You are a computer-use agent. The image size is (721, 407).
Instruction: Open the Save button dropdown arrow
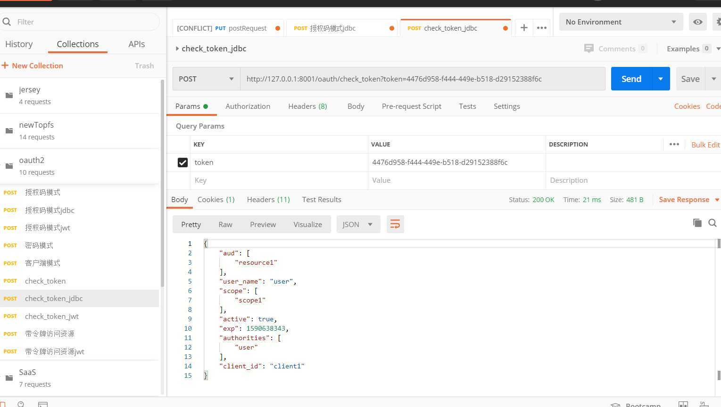point(713,79)
